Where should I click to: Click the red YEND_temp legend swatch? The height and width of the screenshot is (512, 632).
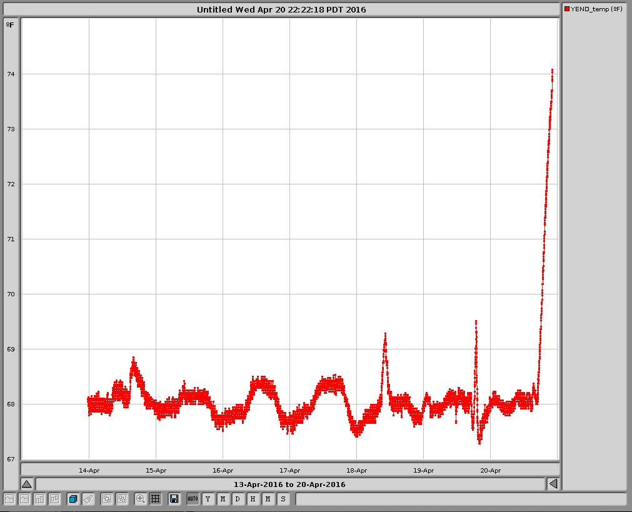pyautogui.click(x=567, y=9)
